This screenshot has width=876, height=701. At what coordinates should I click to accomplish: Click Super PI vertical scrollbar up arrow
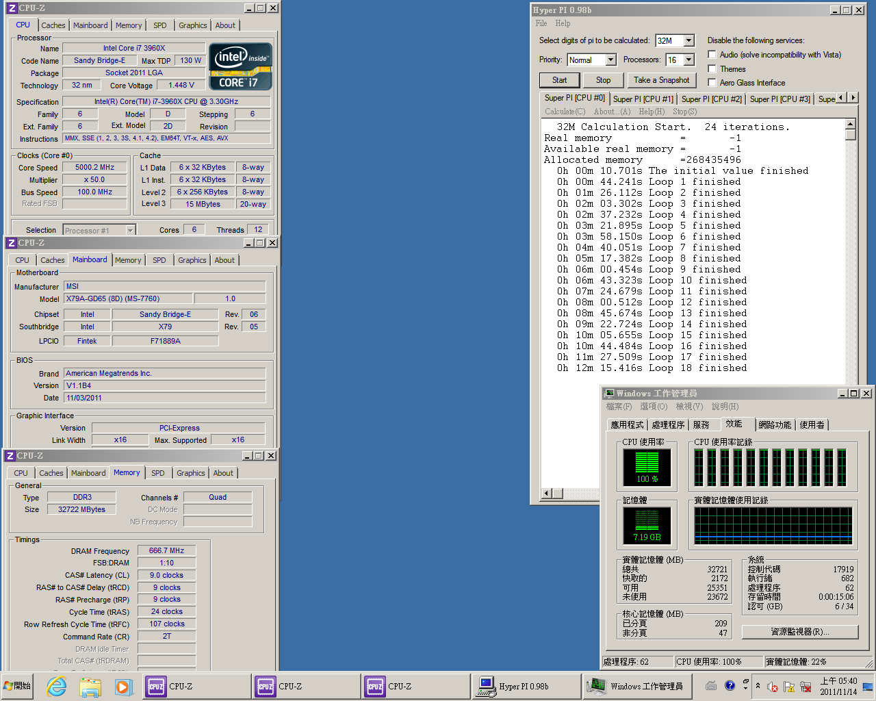pos(851,125)
